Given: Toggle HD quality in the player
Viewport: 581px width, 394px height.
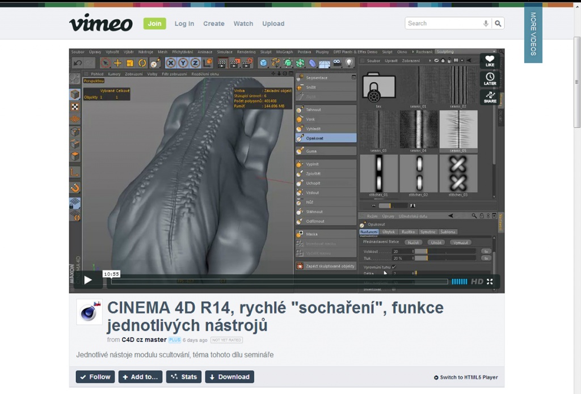Looking at the screenshot, I should point(477,282).
